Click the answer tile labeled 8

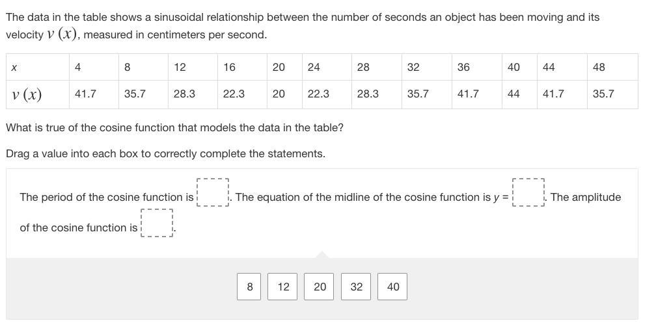click(250, 287)
